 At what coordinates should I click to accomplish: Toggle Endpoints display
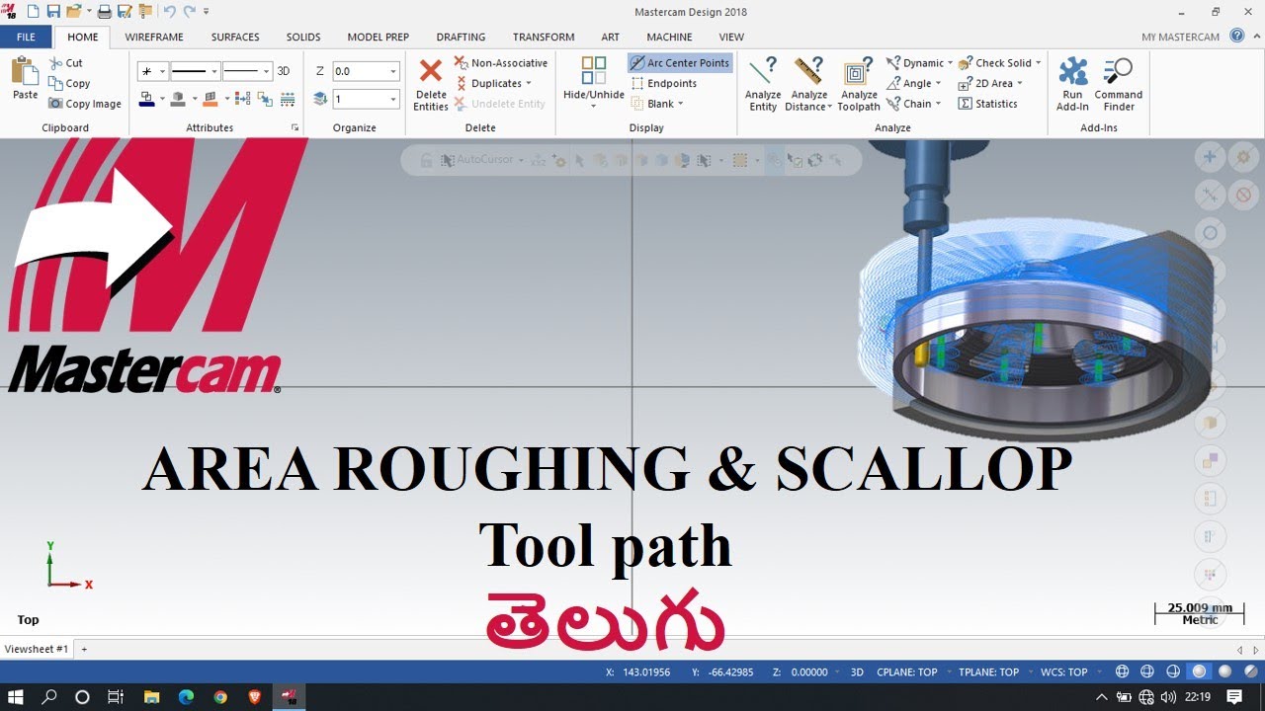[x=664, y=84]
